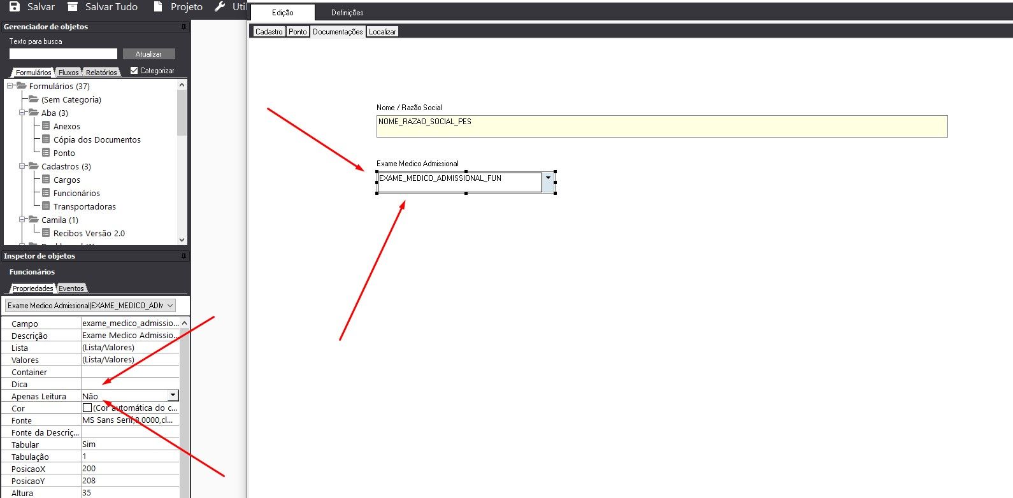
Task: Click the Ponto form icon in tree
Action: [46, 153]
